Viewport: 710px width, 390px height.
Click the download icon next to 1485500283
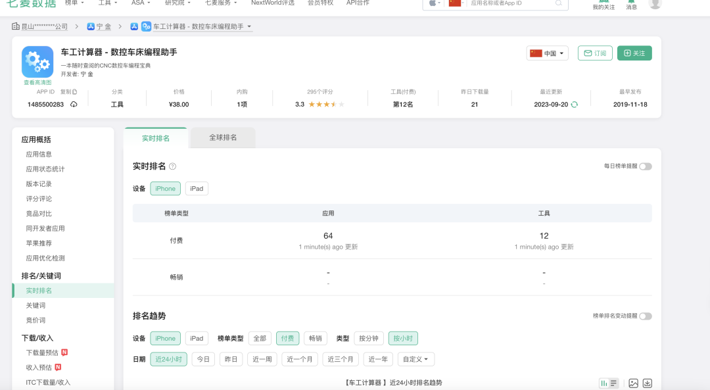point(74,104)
